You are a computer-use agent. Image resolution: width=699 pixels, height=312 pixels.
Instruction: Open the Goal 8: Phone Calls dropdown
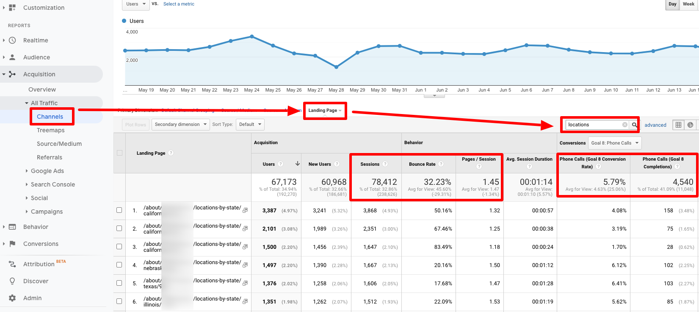click(615, 143)
